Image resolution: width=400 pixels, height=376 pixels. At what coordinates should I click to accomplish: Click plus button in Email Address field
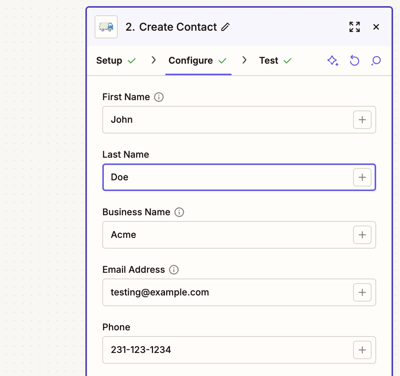(362, 292)
